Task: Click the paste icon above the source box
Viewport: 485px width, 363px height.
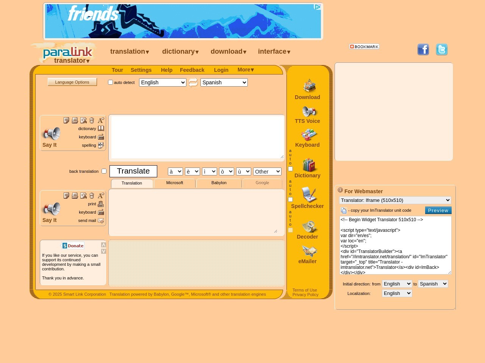Action: pyautogui.click(x=75, y=120)
